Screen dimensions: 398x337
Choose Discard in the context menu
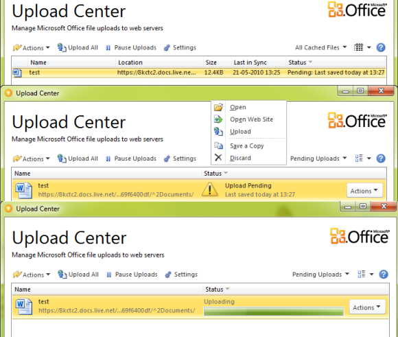240,158
